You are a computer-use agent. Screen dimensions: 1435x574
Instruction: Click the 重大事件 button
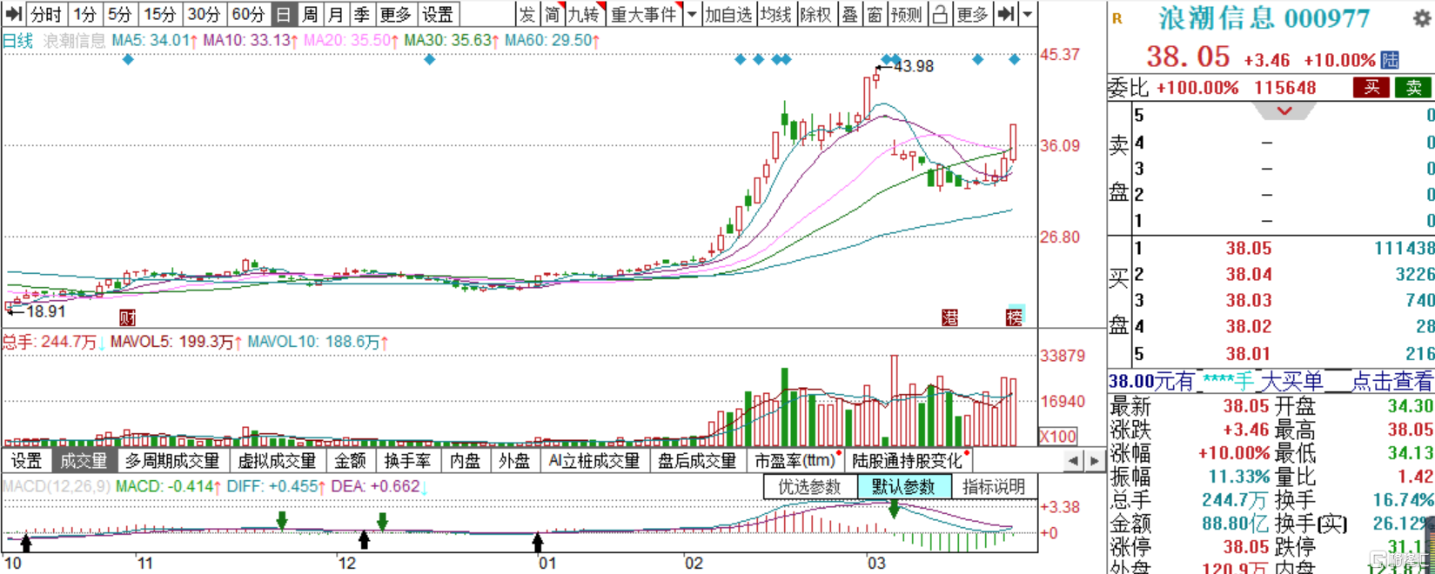644,14
